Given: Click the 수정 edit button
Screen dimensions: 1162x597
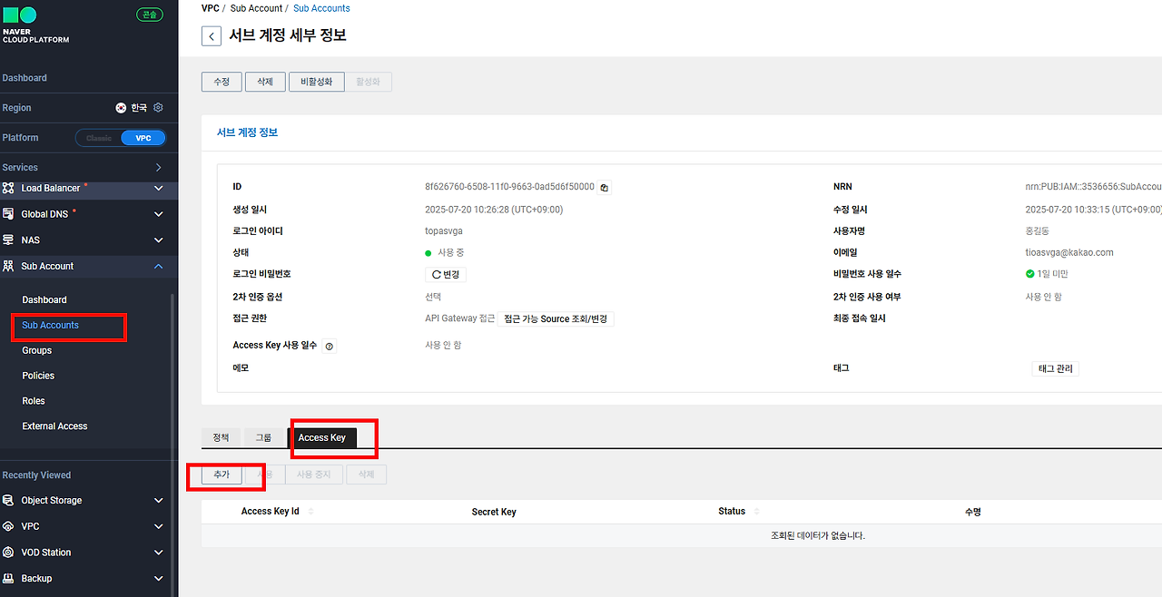Looking at the screenshot, I should (x=222, y=82).
